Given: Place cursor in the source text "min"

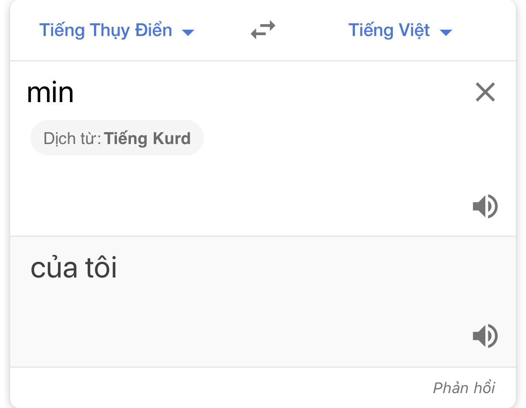Looking at the screenshot, I should tap(50, 93).
